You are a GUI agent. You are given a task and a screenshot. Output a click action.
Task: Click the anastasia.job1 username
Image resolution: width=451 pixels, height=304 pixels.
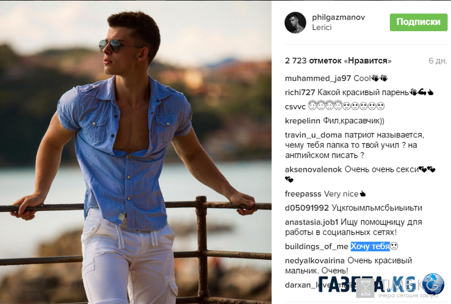[311, 222]
